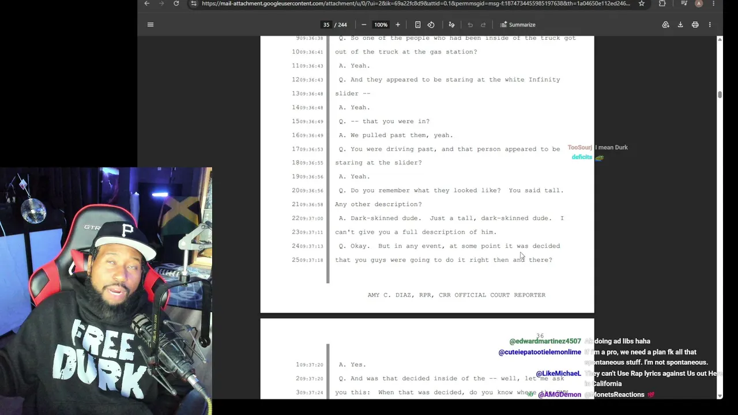
Task: Click the timestamp 09:37:00 on line 22
Action: click(311, 218)
